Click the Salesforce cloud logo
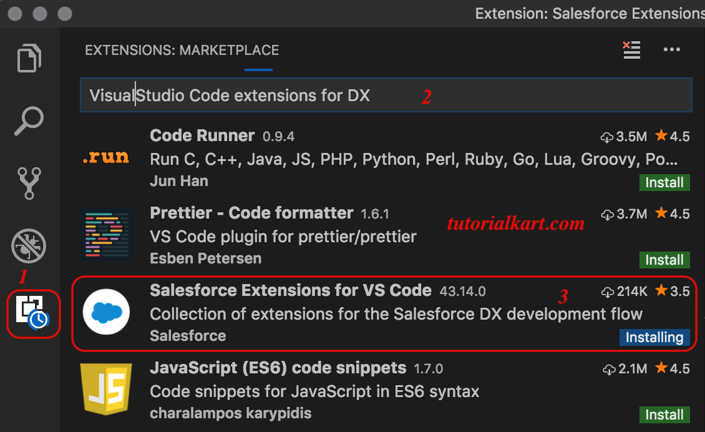The image size is (705, 432). [x=106, y=312]
